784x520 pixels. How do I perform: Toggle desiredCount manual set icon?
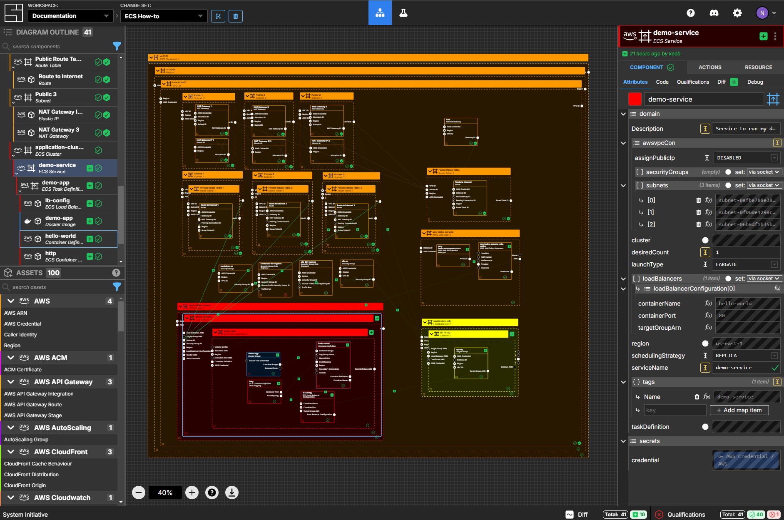(705, 252)
